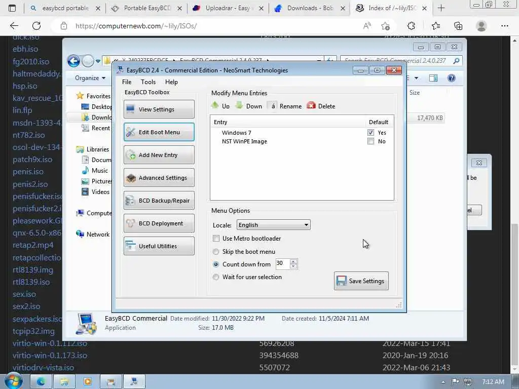Add page to favorites star icon

(x=385, y=26)
